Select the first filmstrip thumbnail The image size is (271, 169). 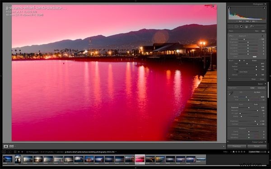point(8,159)
